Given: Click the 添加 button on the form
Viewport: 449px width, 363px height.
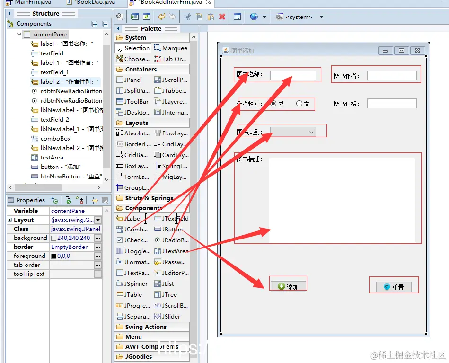Looking at the screenshot, I should pyautogui.click(x=288, y=286).
